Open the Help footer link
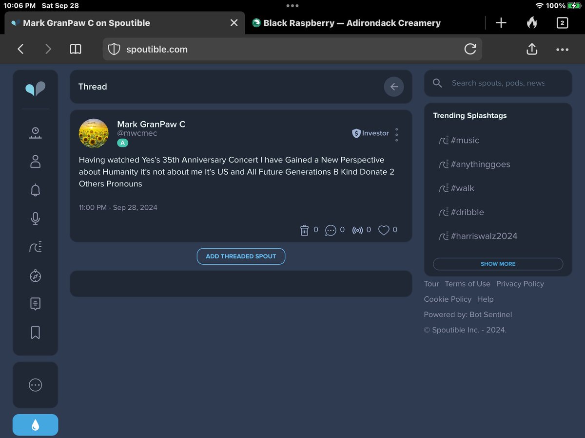Image resolution: width=585 pixels, height=438 pixels. coord(485,299)
